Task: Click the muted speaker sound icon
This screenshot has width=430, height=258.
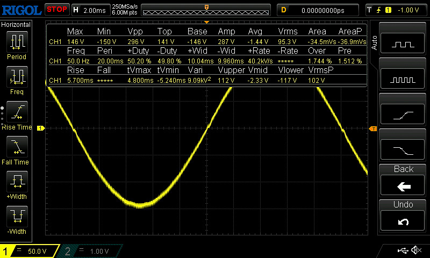Action: (x=417, y=250)
